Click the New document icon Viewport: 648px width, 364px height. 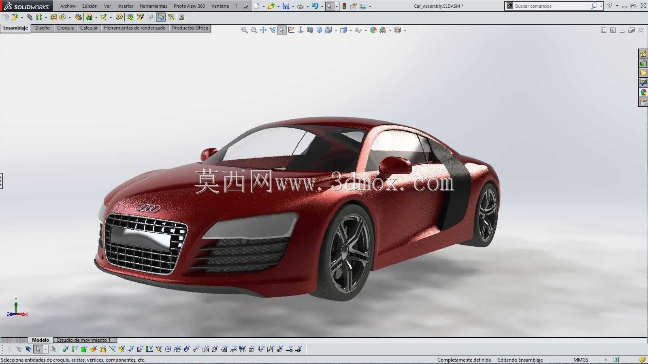[x=257, y=6]
